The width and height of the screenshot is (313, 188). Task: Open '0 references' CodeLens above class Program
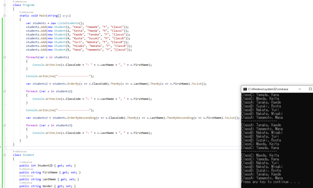(x=20, y=2)
